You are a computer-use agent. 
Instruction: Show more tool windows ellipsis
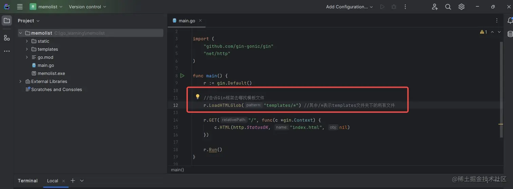point(7,51)
